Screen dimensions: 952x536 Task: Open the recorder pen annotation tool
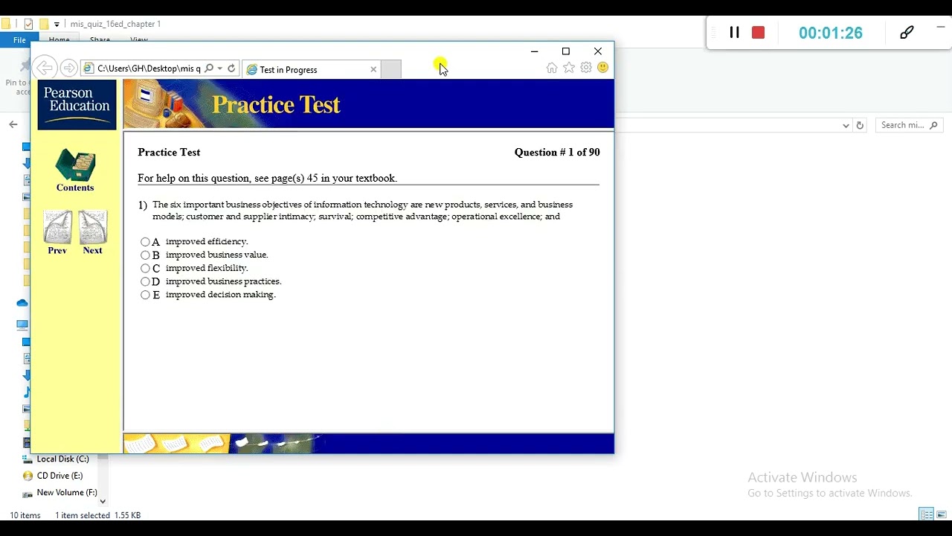pos(907,33)
